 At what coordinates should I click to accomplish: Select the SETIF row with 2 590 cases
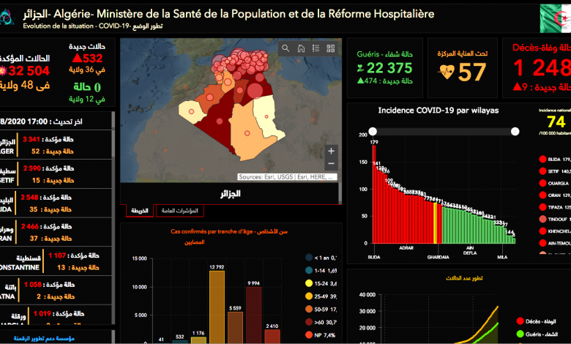click(56, 174)
